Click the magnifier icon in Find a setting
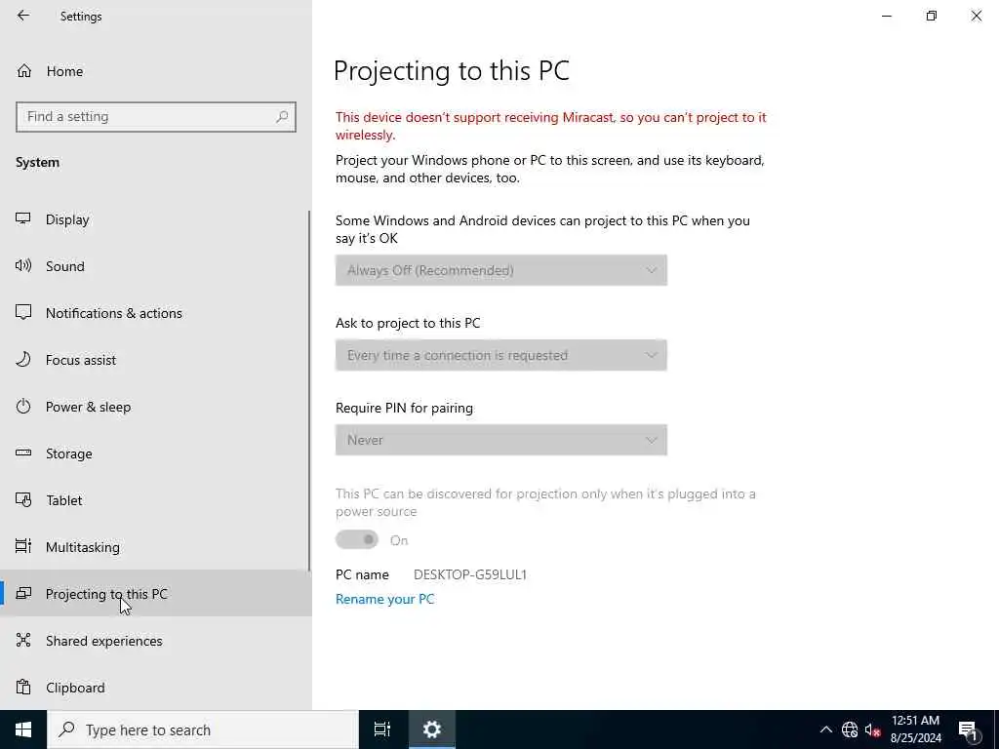The height and width of the screenshot is (749, 999). point(282,117)
